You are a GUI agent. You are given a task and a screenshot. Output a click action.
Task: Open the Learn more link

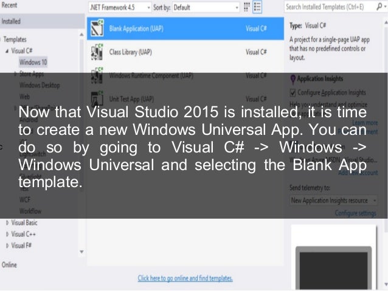[365, 123]
